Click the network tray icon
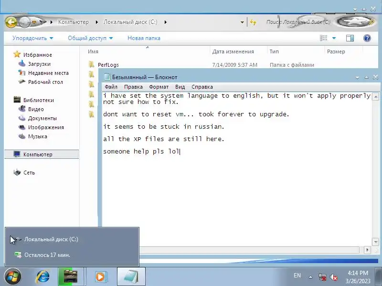This screenshot has height=286, width=382. tap(322, 277)
